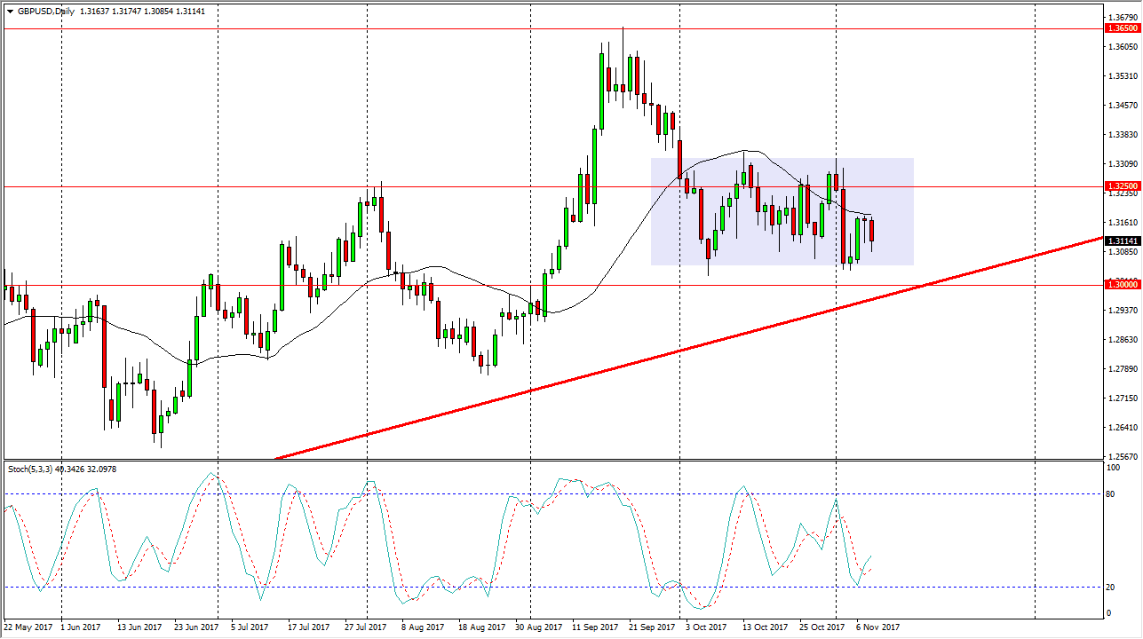Click the 5 Jul 2017 date label

click(x=248, y=627)
